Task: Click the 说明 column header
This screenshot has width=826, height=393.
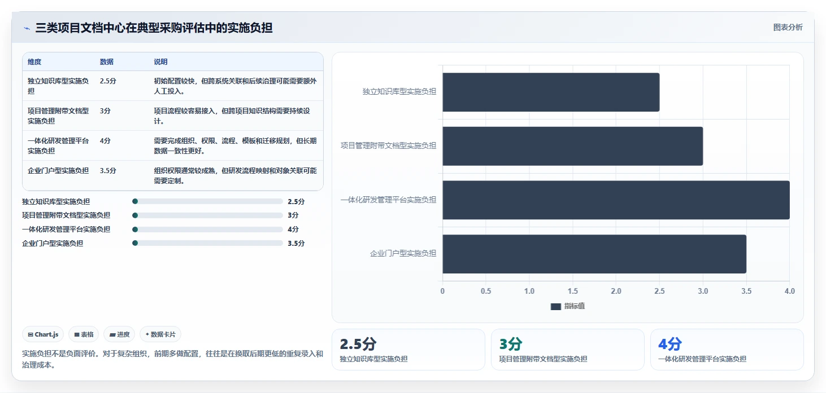Action: pos(160,62)
